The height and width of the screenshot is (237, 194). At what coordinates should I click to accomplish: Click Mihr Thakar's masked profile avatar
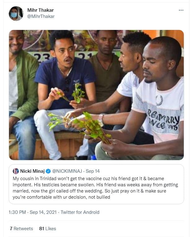pos(16,14)
